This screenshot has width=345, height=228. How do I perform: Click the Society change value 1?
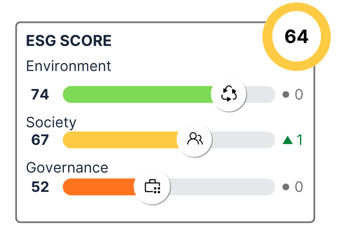pos(299,140)
